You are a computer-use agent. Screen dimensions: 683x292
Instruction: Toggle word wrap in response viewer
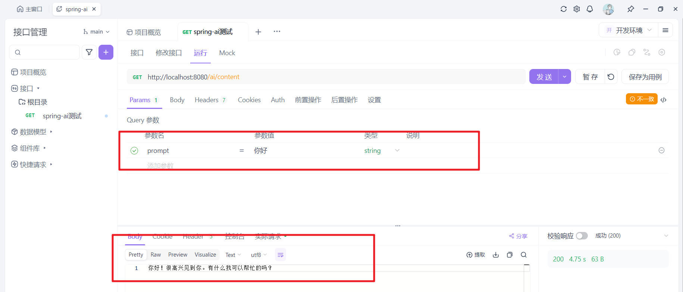[281, 255]
